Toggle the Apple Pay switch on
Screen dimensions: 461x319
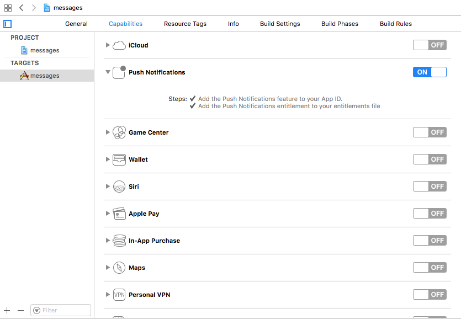click(430, 213)
